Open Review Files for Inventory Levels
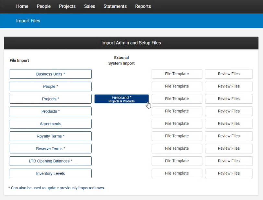 point(229,173)
